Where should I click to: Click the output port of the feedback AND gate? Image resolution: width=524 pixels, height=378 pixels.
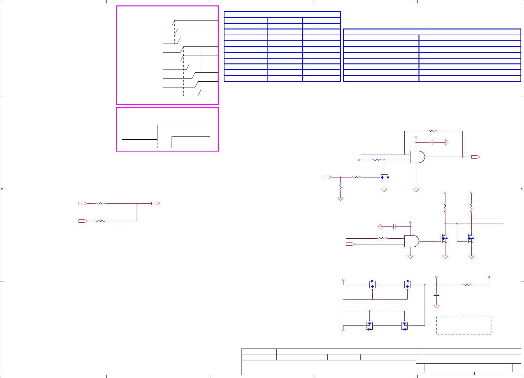pos(476,157)
